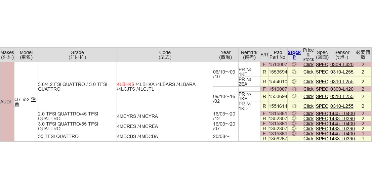Open Click link for pad 1510007 first row
372x189 pixels.
click(x=308, y=64)
